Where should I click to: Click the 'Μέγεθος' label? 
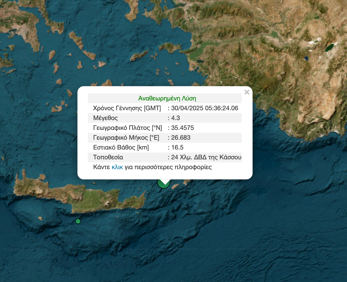click(105, 118)
